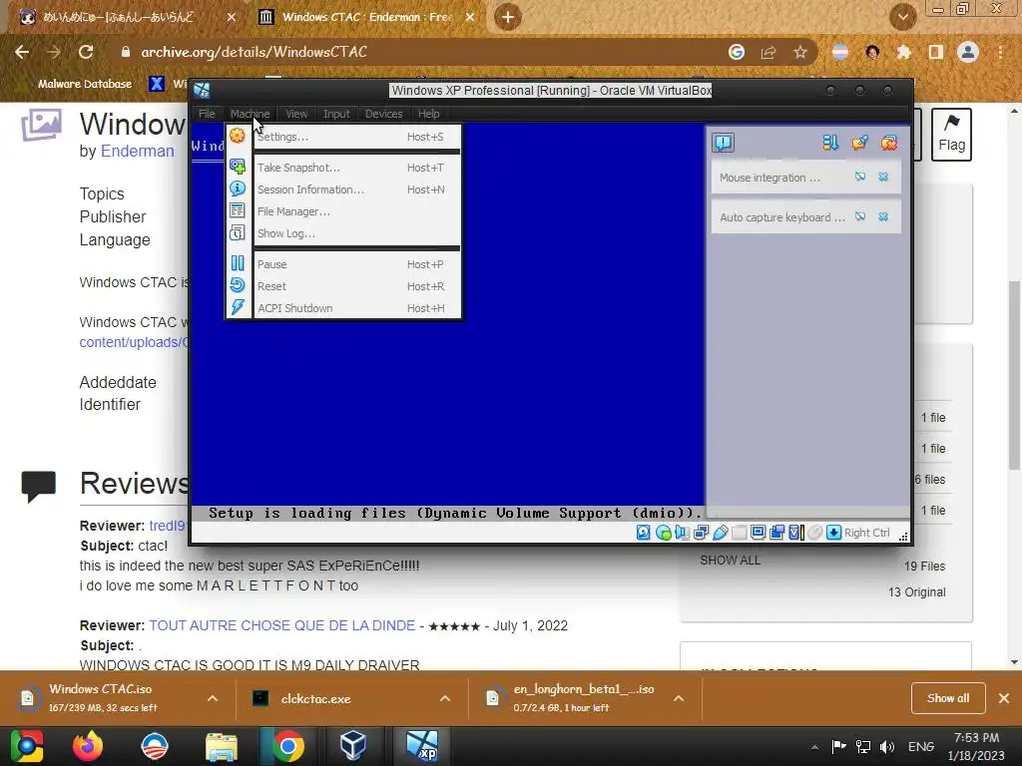This screenshot has width=1022, height=766.
Task: Click Show all downloads button
Action: [x=948, y=698]
